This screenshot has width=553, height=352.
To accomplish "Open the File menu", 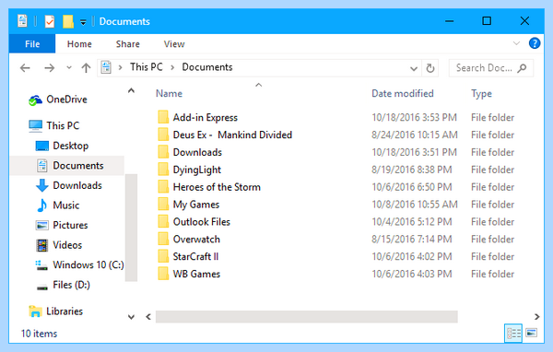I will [32, 43].
